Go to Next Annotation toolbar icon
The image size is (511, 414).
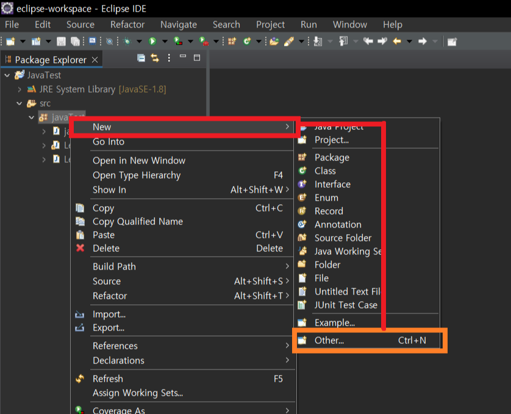click(318, 41)
